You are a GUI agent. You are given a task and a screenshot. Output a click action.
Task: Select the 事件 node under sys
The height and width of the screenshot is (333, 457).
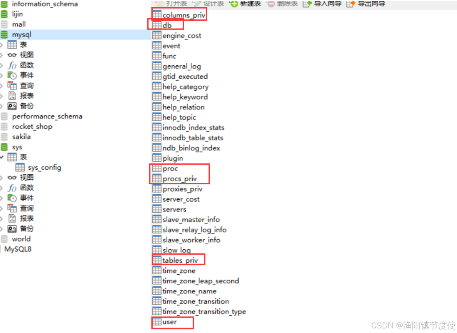pyautogui.click(x=27, y=198)
